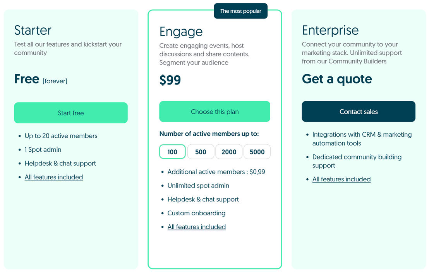Select the 100 active members option
Screen dimensions: 429x274
pos(172,152)
